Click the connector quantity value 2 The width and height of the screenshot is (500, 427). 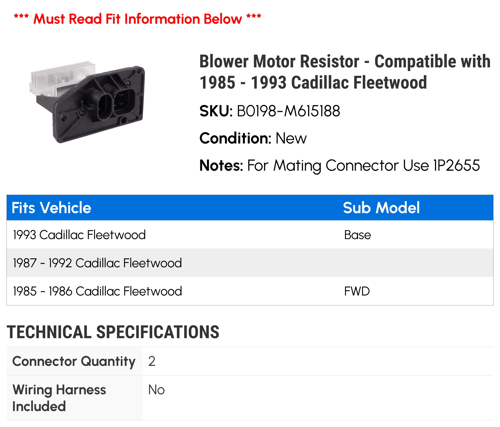152,361
